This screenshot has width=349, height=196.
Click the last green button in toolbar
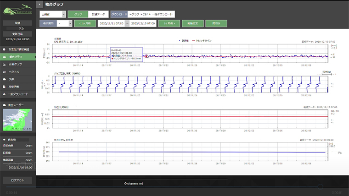[x=216, y=23]
